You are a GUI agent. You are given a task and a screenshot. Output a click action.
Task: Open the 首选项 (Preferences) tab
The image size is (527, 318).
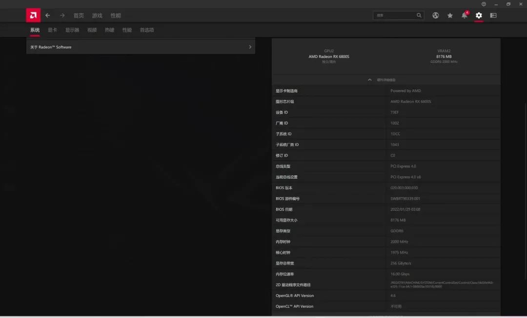147,30
